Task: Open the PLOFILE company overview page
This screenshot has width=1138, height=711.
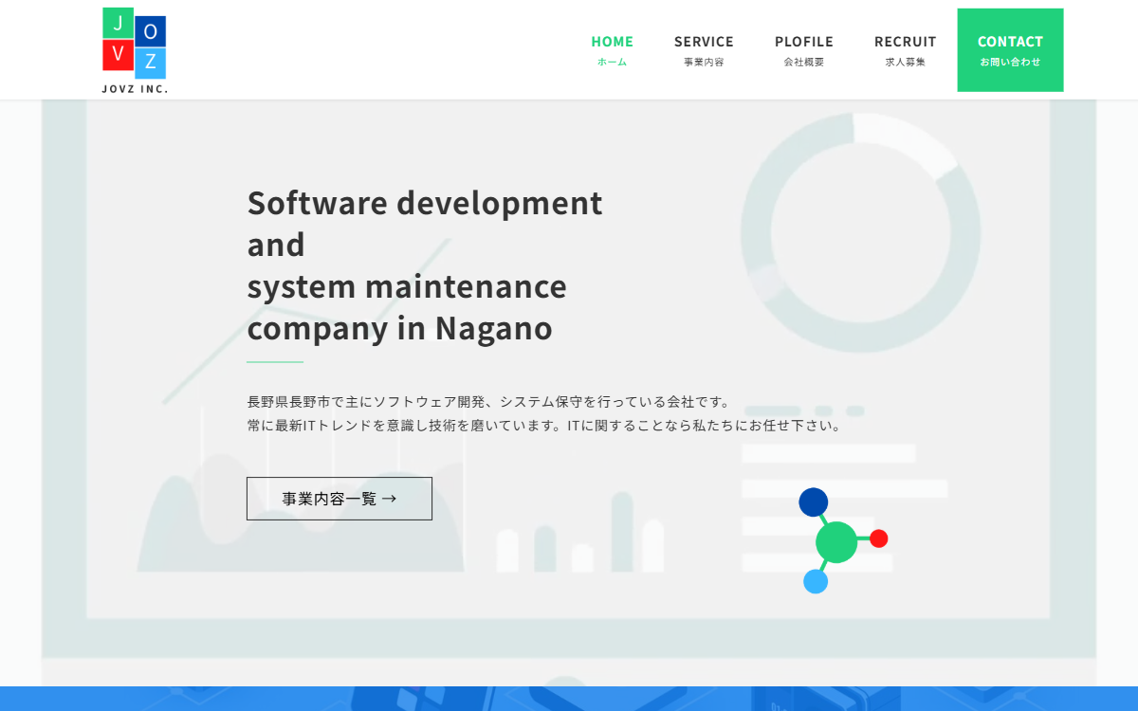Action: pos(804,50)
